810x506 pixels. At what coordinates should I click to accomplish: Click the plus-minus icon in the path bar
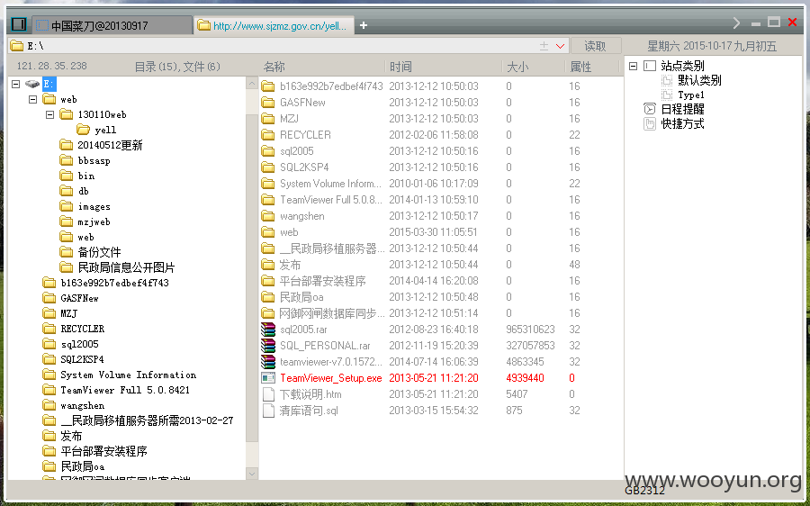click(544, 46)
